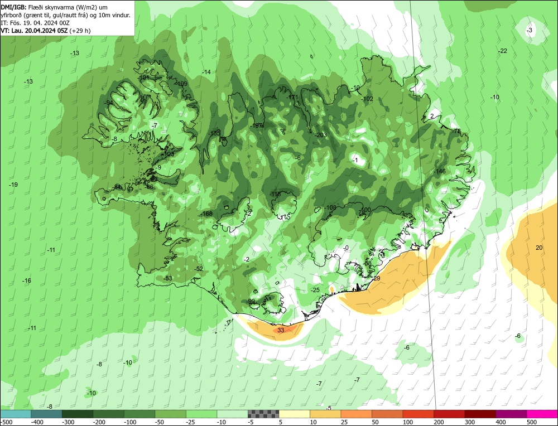Click the '20' value in the eastern ocean
Image resolution: width=558 pixels, height=426 pixels.
[x=539, y=248]
